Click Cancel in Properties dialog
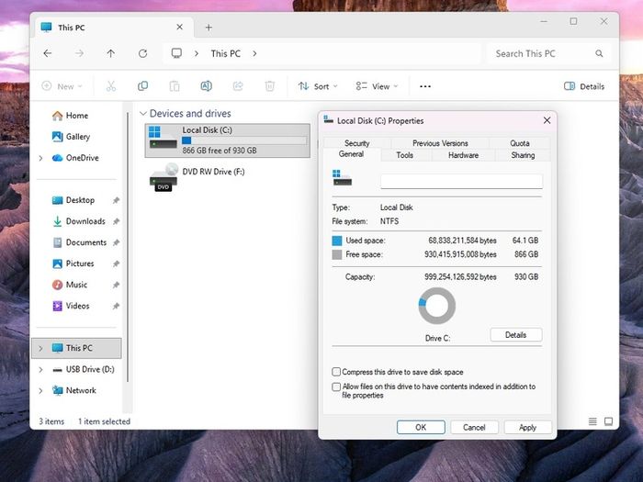 coord(474,427)
